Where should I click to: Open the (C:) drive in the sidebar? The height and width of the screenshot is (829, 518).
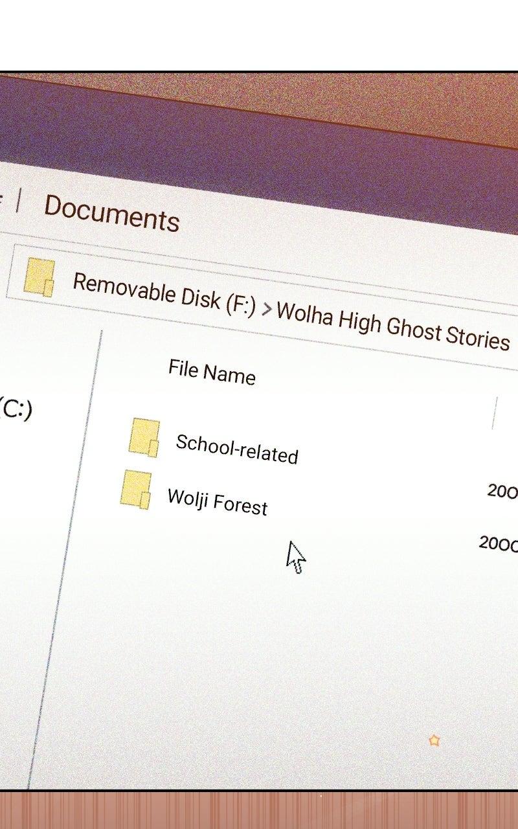click(x=16, y=409)
